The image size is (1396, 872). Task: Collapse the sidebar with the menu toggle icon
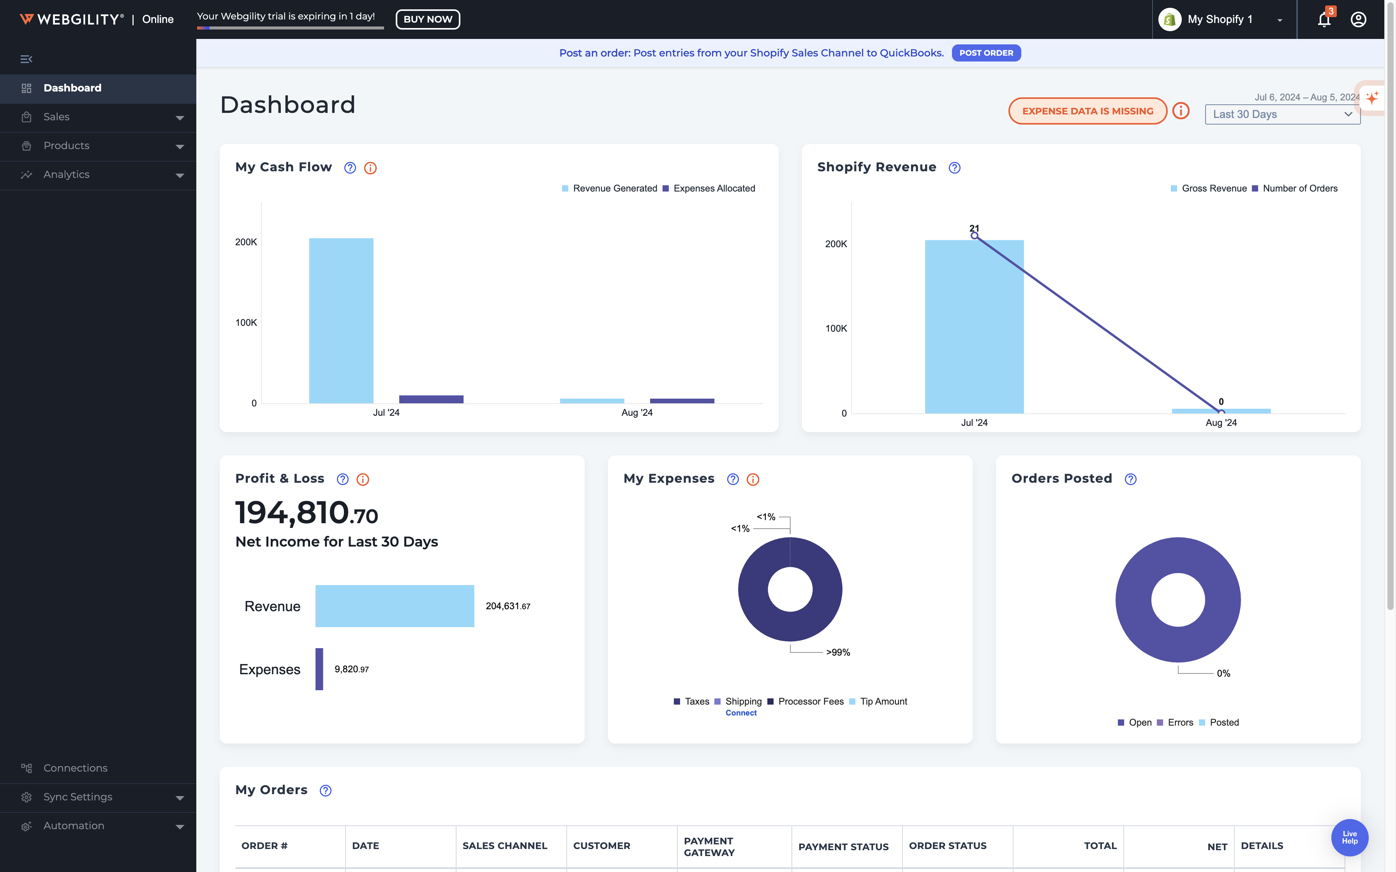click(26, 59)
